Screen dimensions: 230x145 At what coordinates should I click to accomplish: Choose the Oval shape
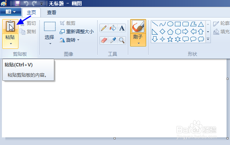170,24
